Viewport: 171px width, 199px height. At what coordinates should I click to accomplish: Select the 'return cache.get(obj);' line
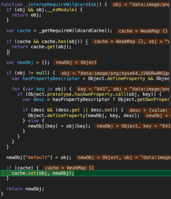pos(42,47)
